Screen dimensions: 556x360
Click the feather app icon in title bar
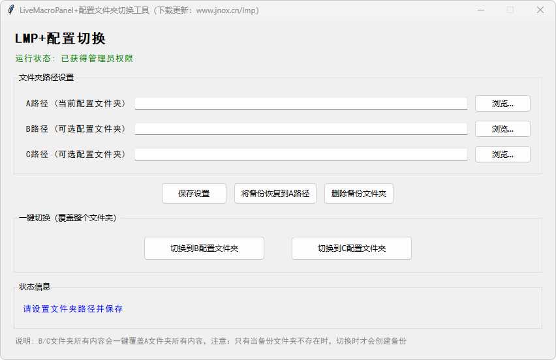[11, 10]
